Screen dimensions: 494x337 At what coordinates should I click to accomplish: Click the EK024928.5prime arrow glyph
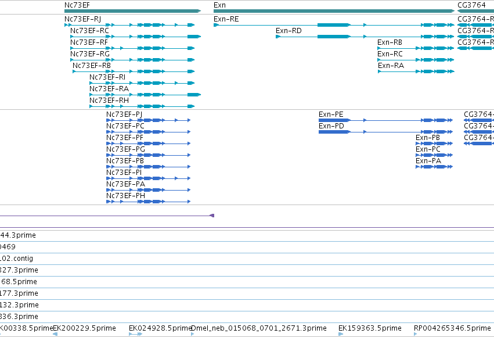point(135,334)
